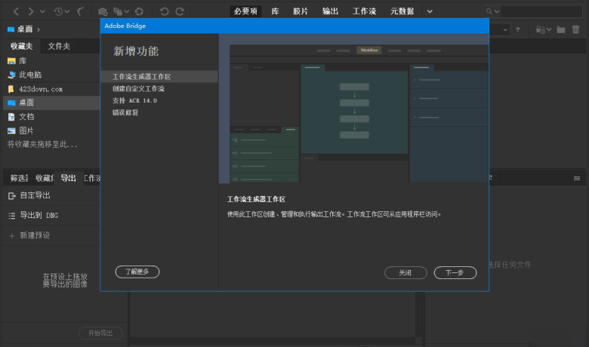This screenshot has height=347, width=589.
Task: Expand the 桌面 path breadcrumb chevron
Action: click(39, 29)
